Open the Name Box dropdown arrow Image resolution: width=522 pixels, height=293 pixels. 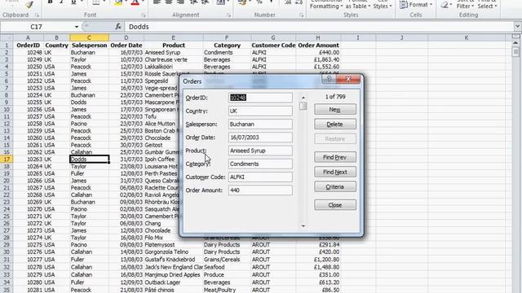77,27
